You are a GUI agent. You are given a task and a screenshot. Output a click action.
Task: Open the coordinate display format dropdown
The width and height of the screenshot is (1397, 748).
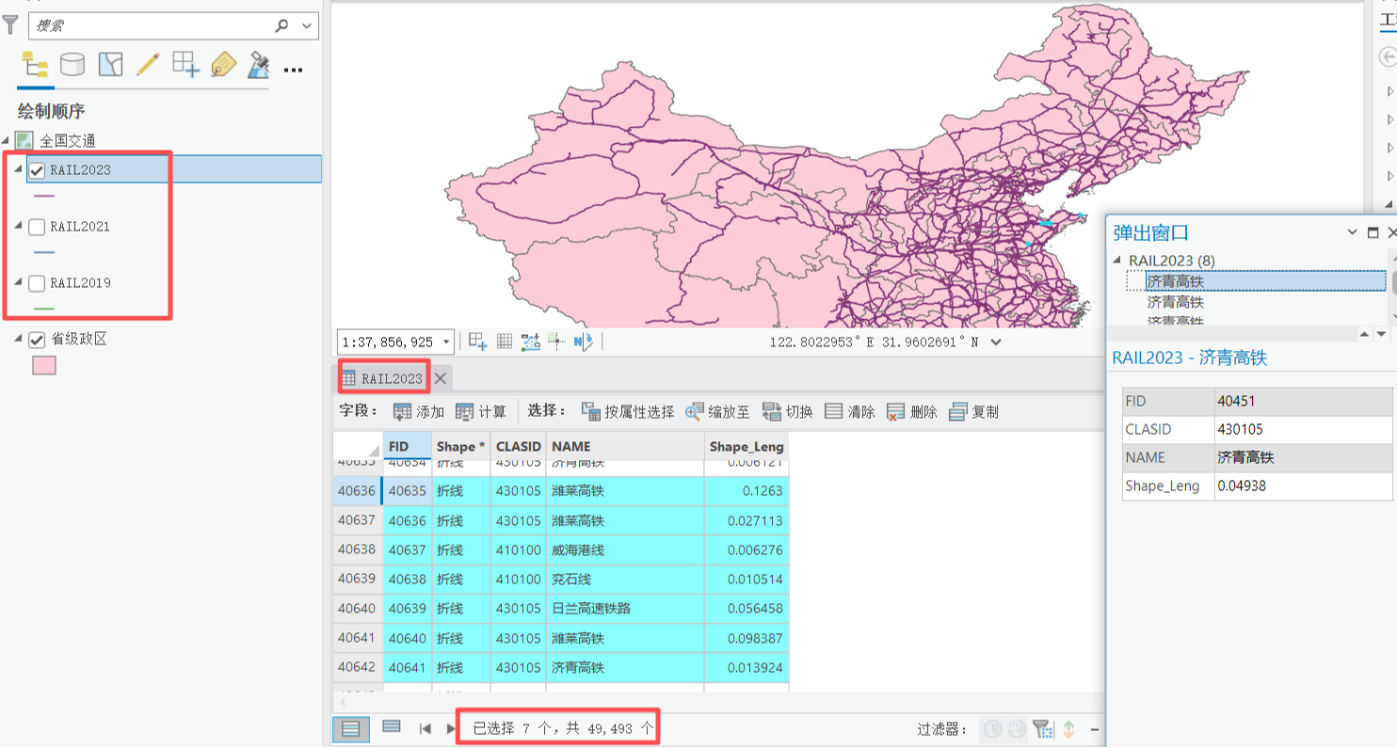[x=996, y=342]
